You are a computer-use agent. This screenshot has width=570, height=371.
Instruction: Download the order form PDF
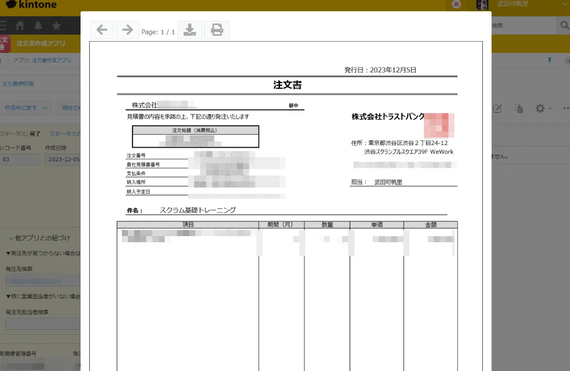190,30
